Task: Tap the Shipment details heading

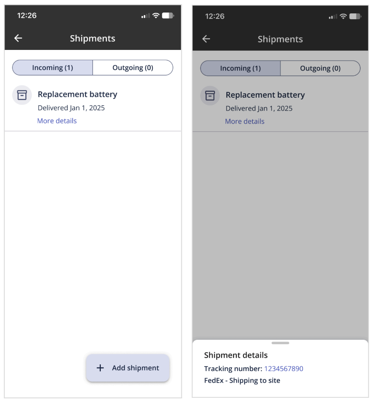Action: tap(236, 355)
